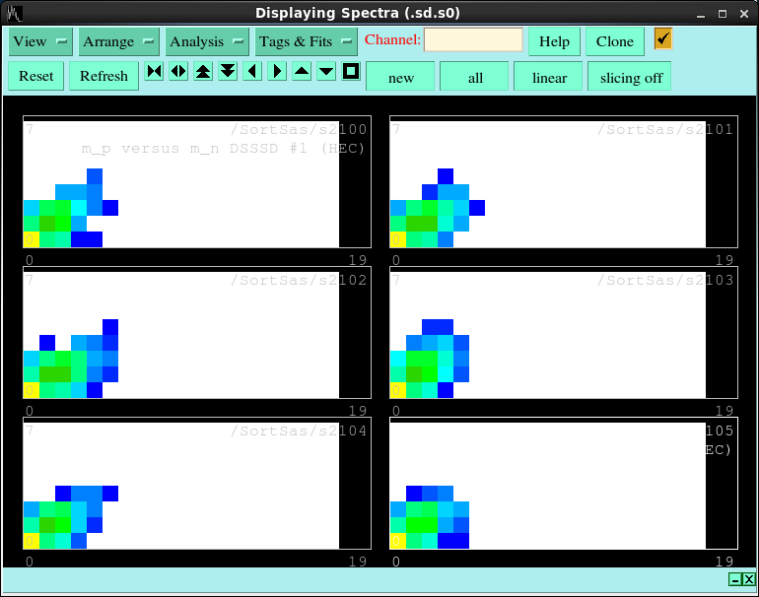Viewport: 759px width, 597px height.
Task: Click the all button
Action: point(474,77)
